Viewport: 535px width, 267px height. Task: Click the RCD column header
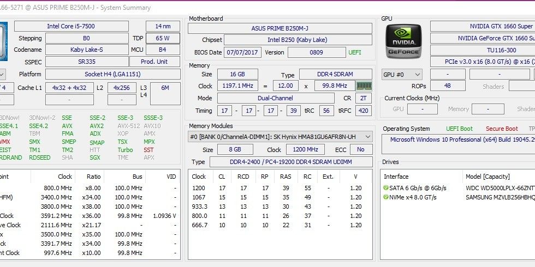[243, 177]
